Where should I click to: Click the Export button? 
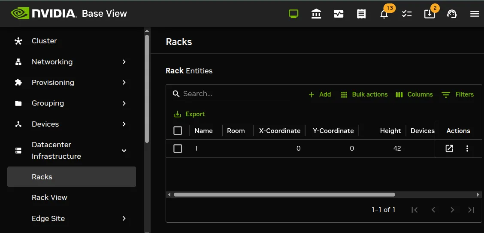190,114
